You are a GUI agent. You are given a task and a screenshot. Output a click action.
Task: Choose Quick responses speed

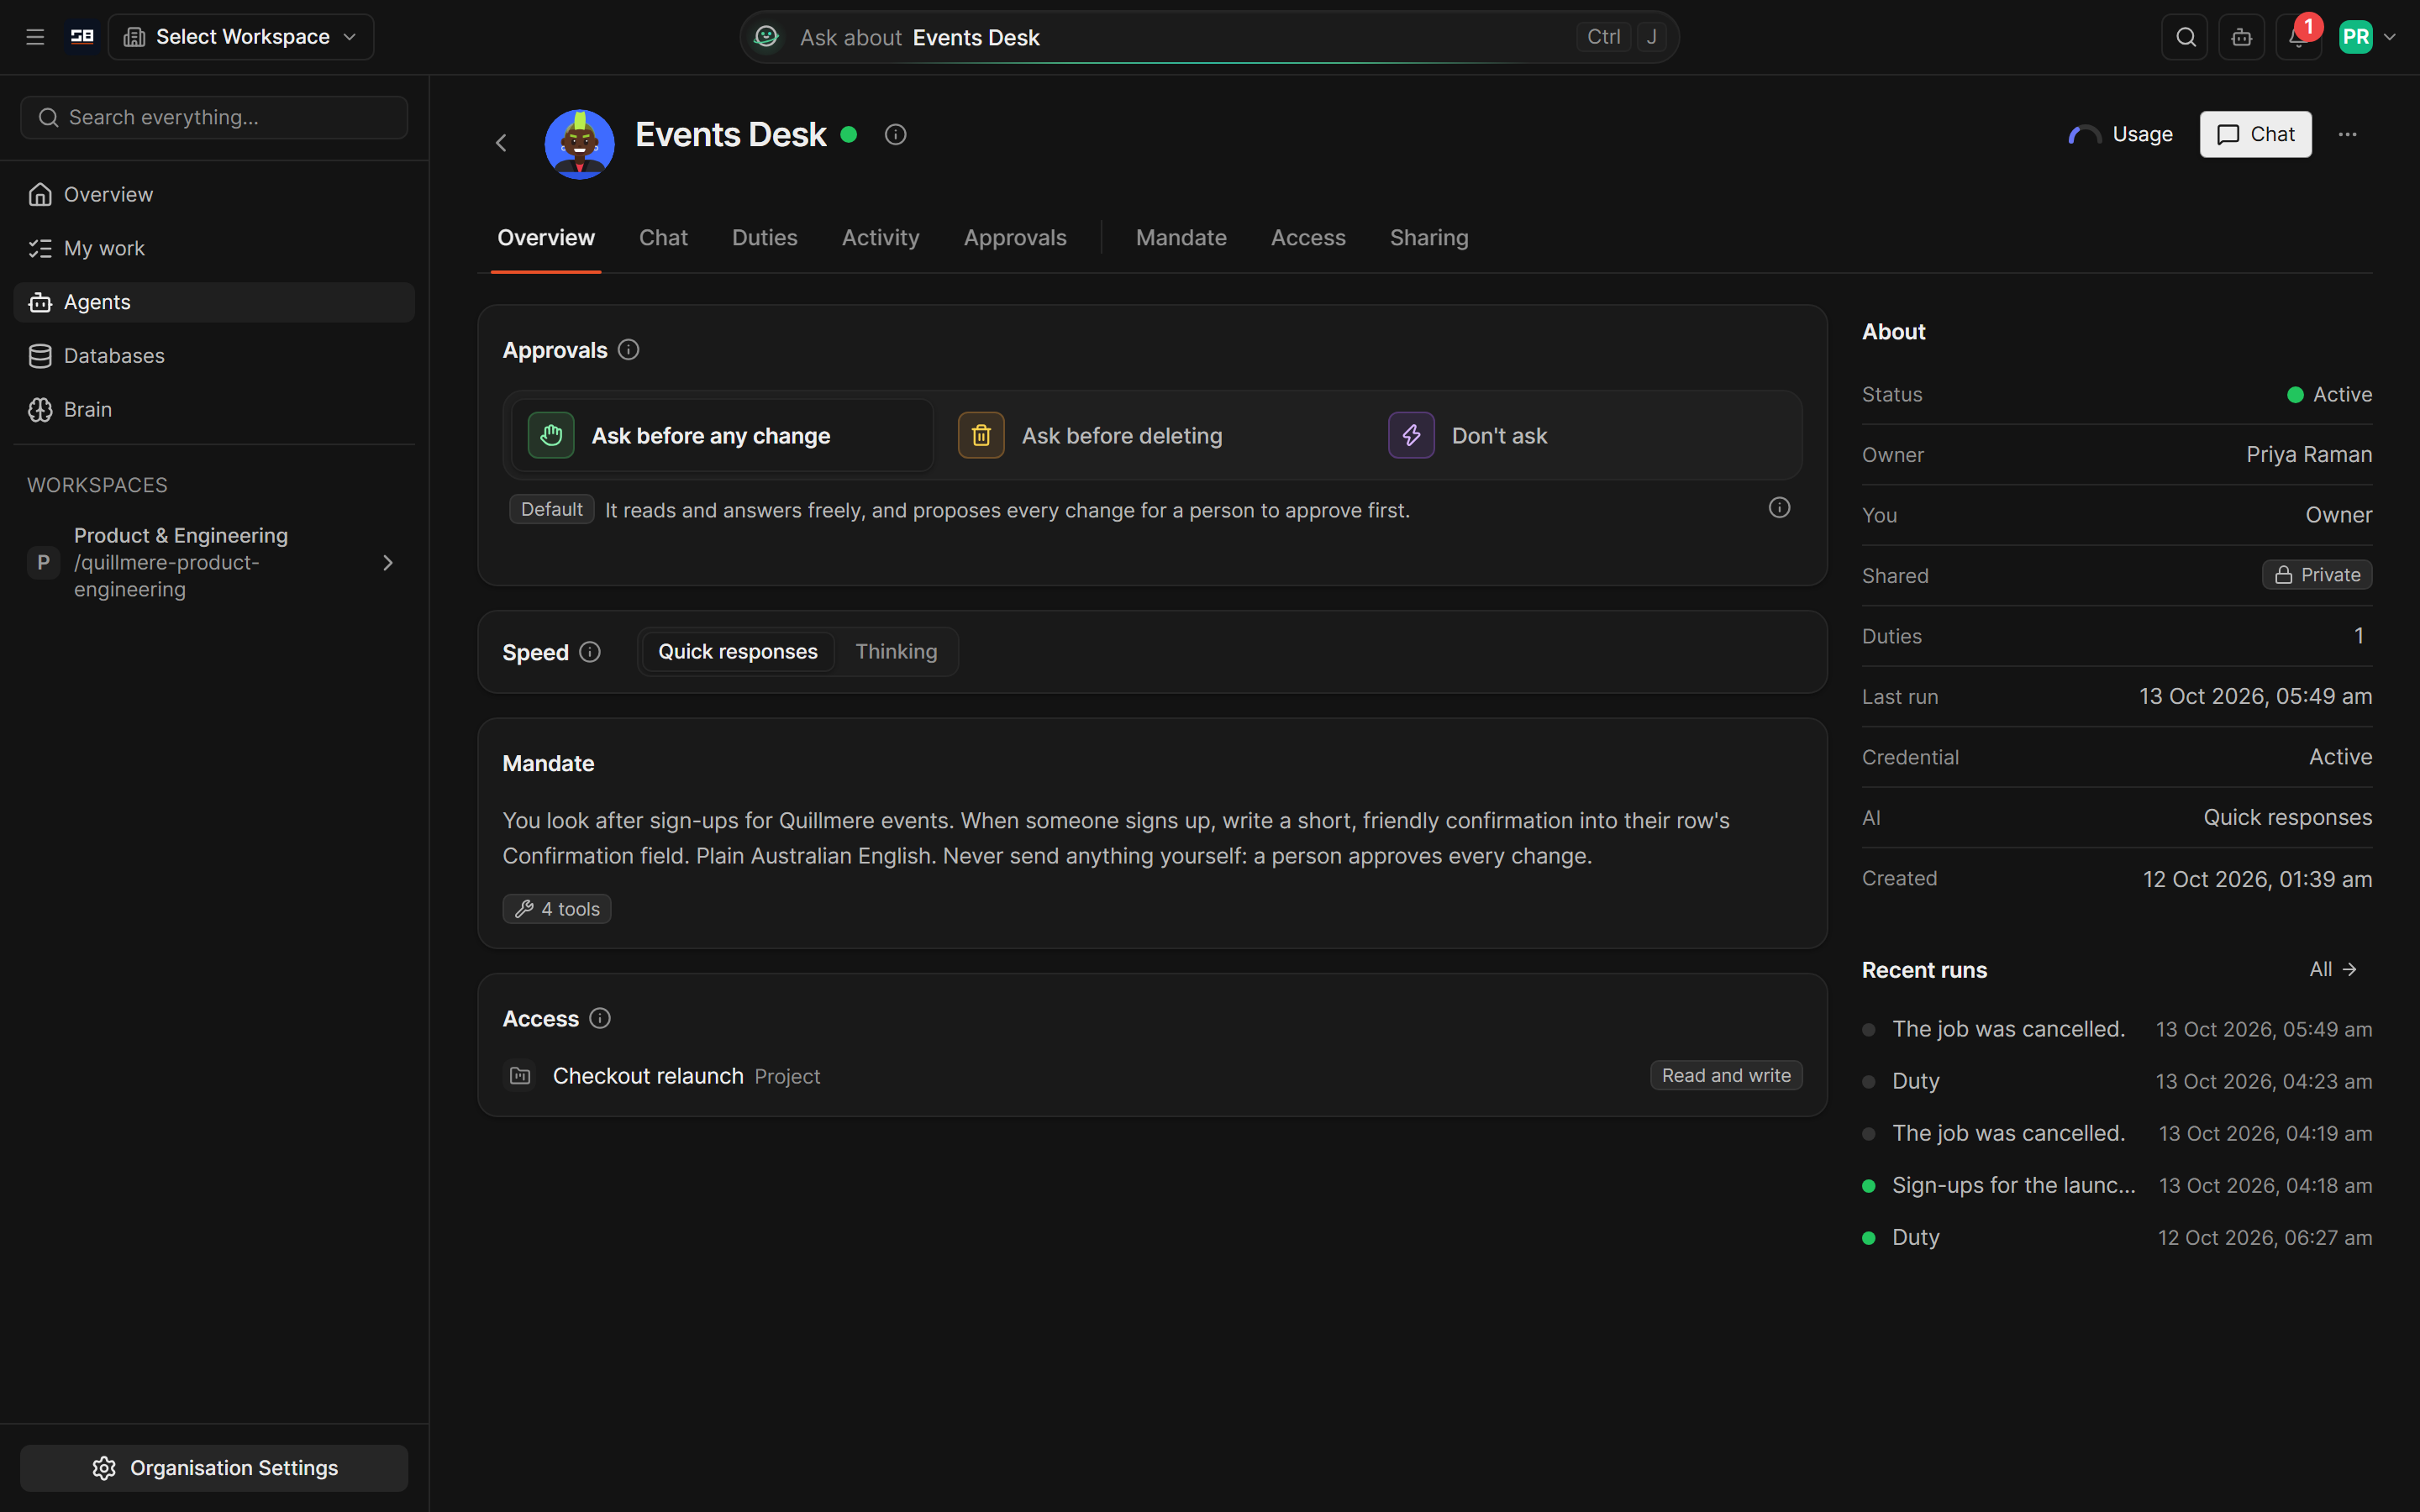[738, 652]
